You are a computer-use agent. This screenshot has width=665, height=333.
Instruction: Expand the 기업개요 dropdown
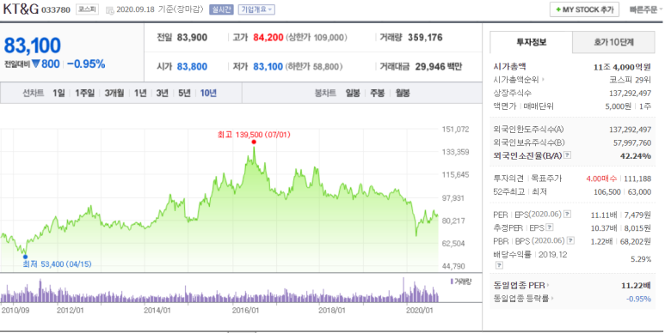pyautogui.click(x=256, y=9)
